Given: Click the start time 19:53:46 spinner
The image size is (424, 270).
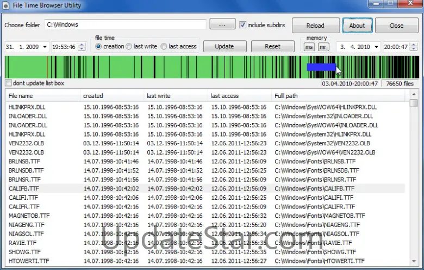Looking at the screenshot, I should 82,47.
